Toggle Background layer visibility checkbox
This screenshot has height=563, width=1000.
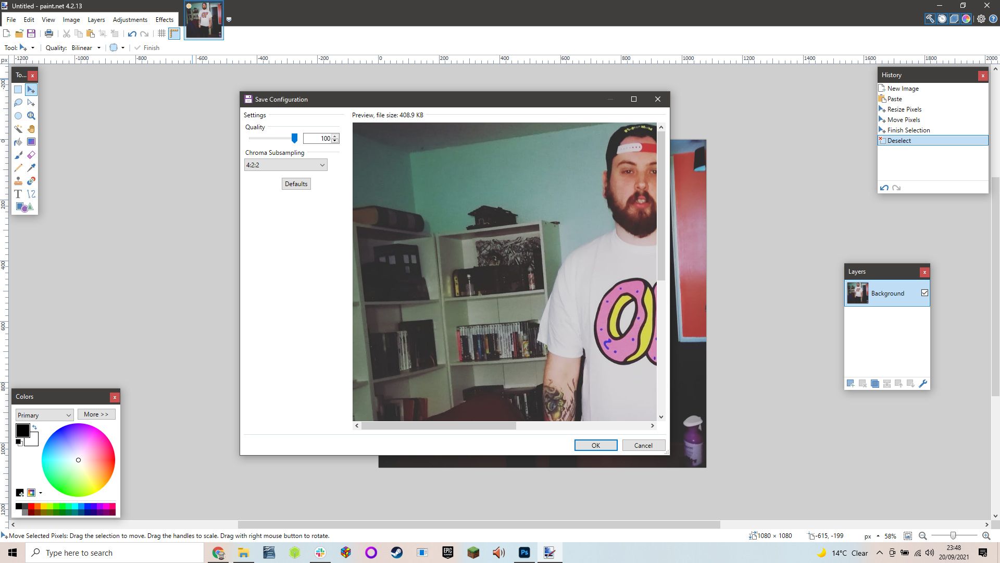coord(924,293)
